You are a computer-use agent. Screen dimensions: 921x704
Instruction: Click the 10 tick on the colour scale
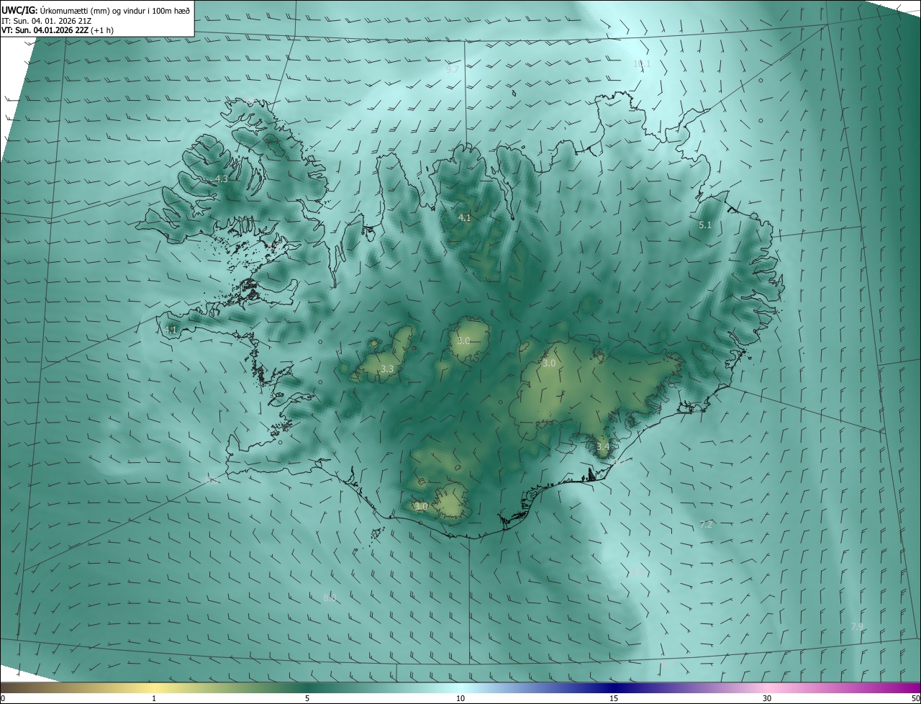[460, 698]
